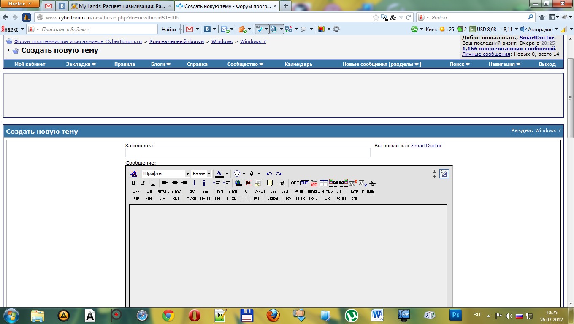
Task: Click the PYTHON code tag button
Action: pos(260,198)
